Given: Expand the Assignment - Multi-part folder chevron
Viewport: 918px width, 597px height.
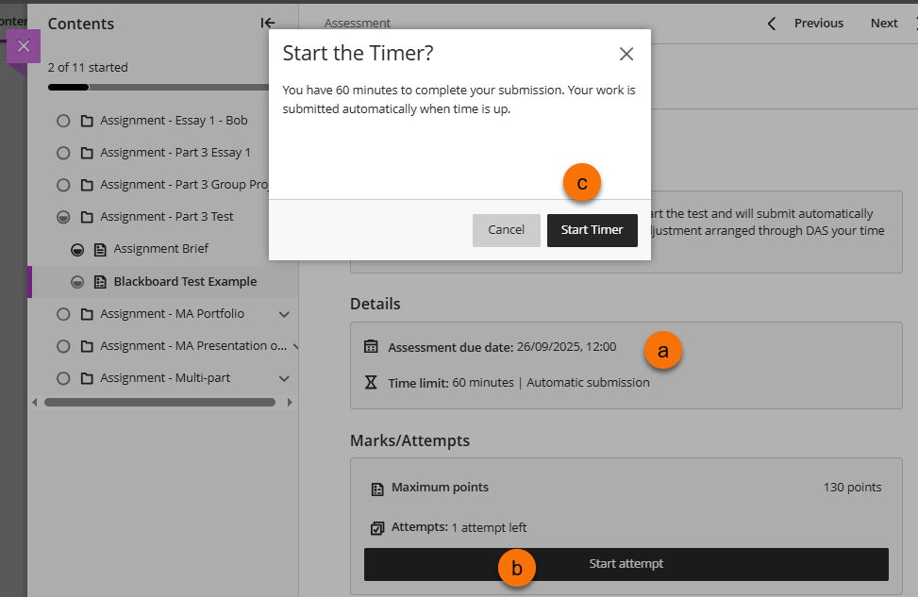Looking at the screenshot, I should tap(284, 378).
